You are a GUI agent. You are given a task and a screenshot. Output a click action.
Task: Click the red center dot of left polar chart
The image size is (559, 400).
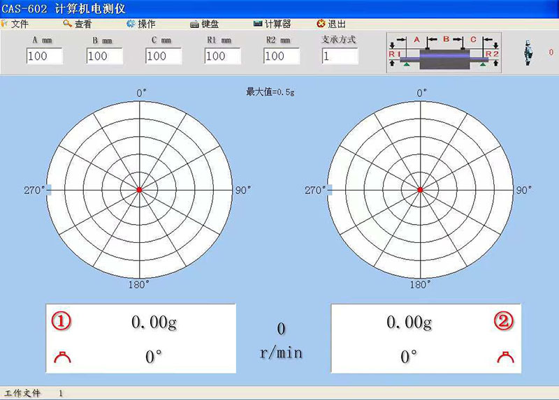[x=139, y=190]
